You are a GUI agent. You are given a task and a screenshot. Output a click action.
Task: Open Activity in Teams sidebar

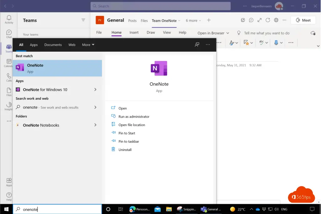click(x=9, y=19)
